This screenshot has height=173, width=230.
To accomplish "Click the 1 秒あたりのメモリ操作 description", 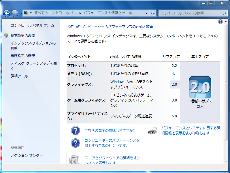I will [129, 74].
